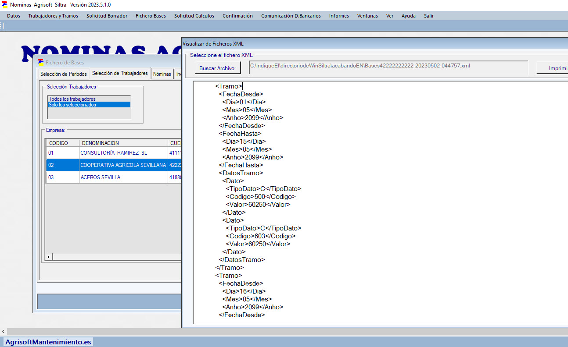Click code cell 01 in Empresa table
Image resolution: width=568 pixels, height=347 pixels.
click(x=63, y=153)
